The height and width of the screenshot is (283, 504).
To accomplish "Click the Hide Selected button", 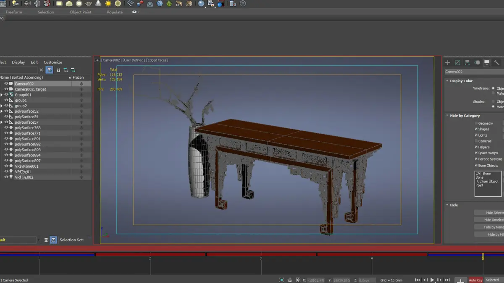I will 489,213.
